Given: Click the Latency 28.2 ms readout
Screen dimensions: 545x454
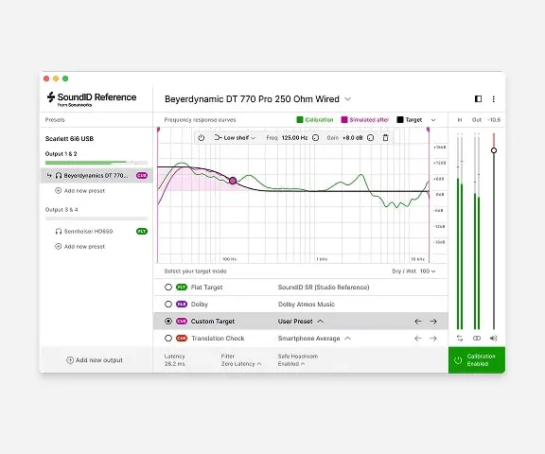Looking at the screenshot, I should [x=174, y=359].
